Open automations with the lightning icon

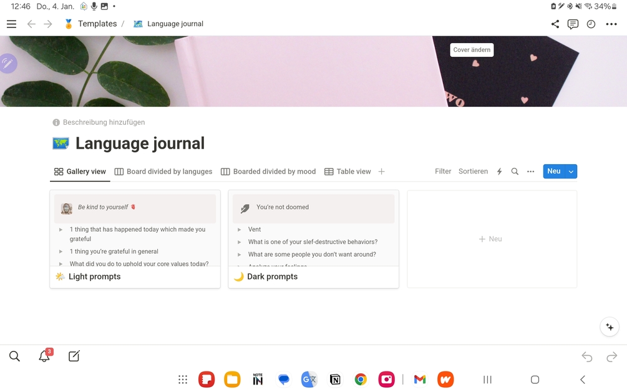coord(498,171)
